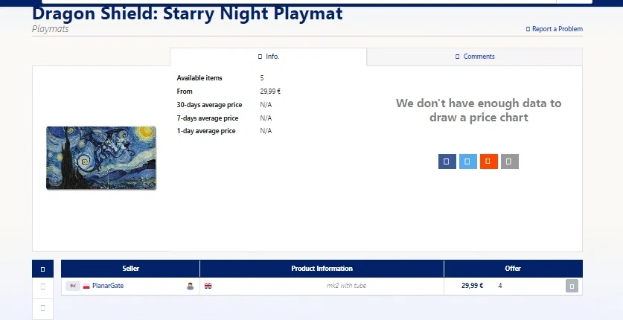623x320 pixels.
Task: Click the UK flag language icon
Action: [x=208, y=286]
